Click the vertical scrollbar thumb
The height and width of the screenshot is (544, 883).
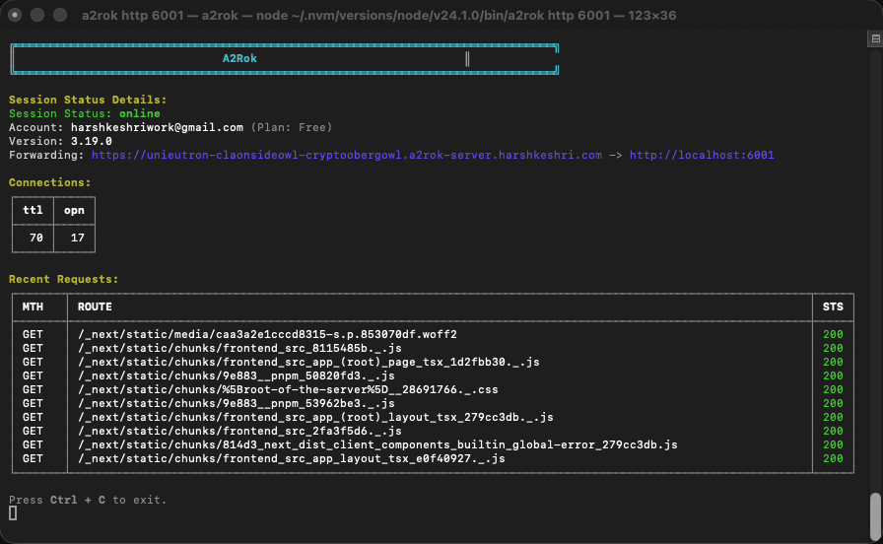pos(875,510)
